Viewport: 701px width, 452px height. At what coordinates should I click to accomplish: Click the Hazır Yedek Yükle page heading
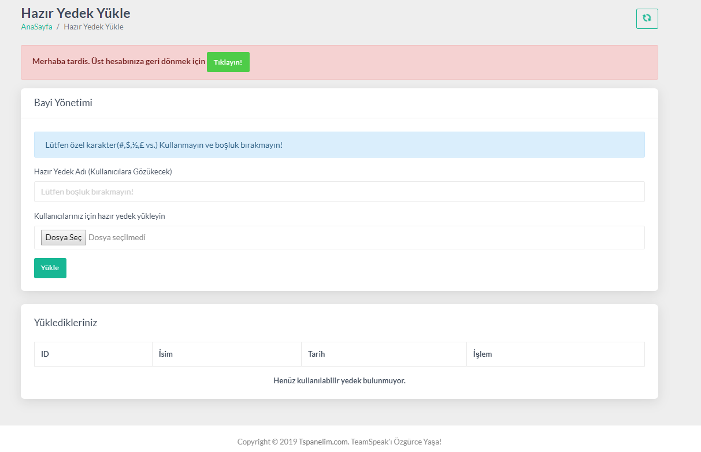point(76,13)
